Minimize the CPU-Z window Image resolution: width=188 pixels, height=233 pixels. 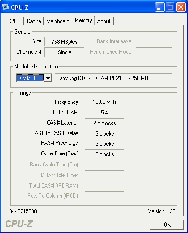[x=160, y=7]
